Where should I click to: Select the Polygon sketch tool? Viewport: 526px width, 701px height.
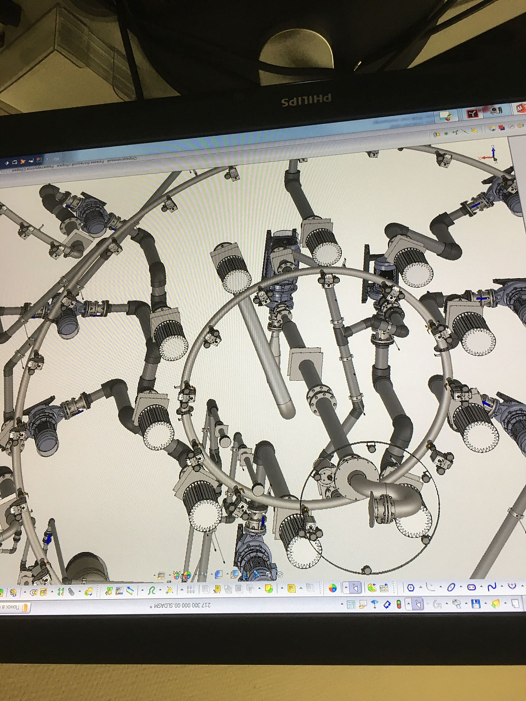410,588
